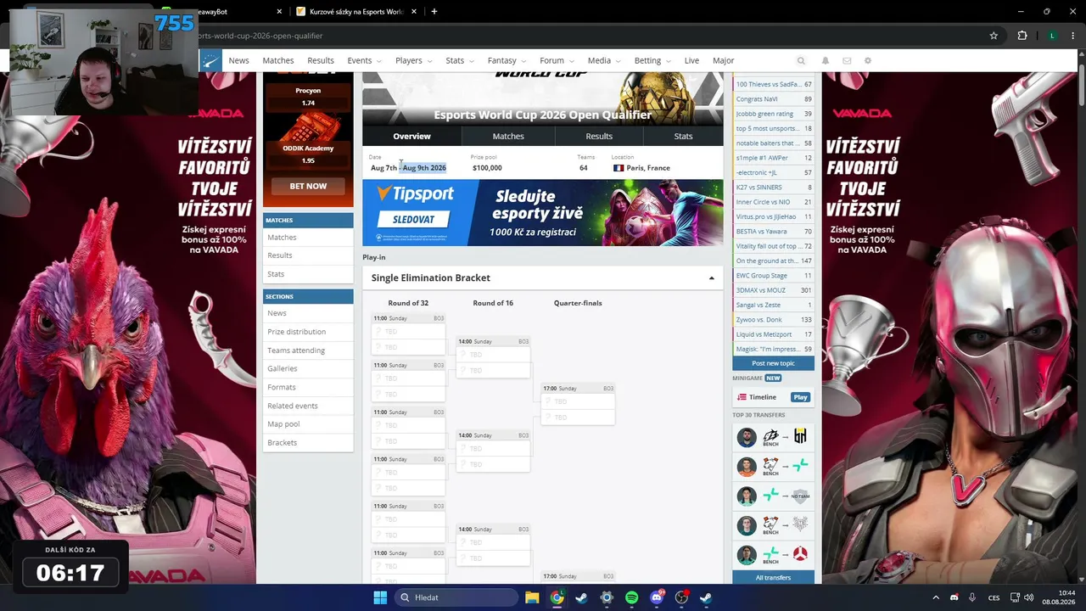Image resolution: width=1086 pixels, height=611 pixels.
Task: Open the '3DMAX vs MOUZ' forum thread
Action: pos(773,290)
